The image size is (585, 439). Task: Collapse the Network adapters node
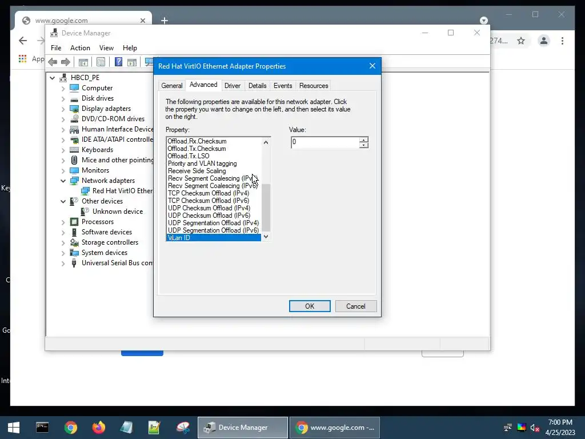63,181
